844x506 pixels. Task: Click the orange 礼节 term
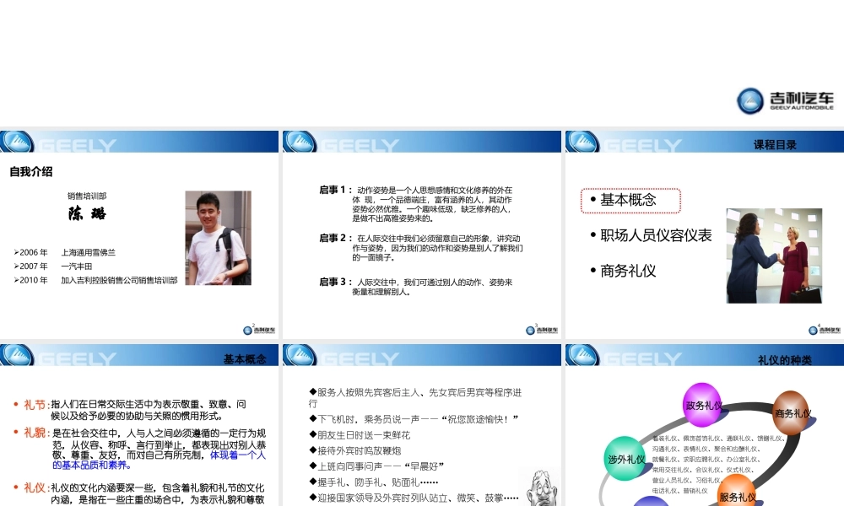(x=36, y=404)
